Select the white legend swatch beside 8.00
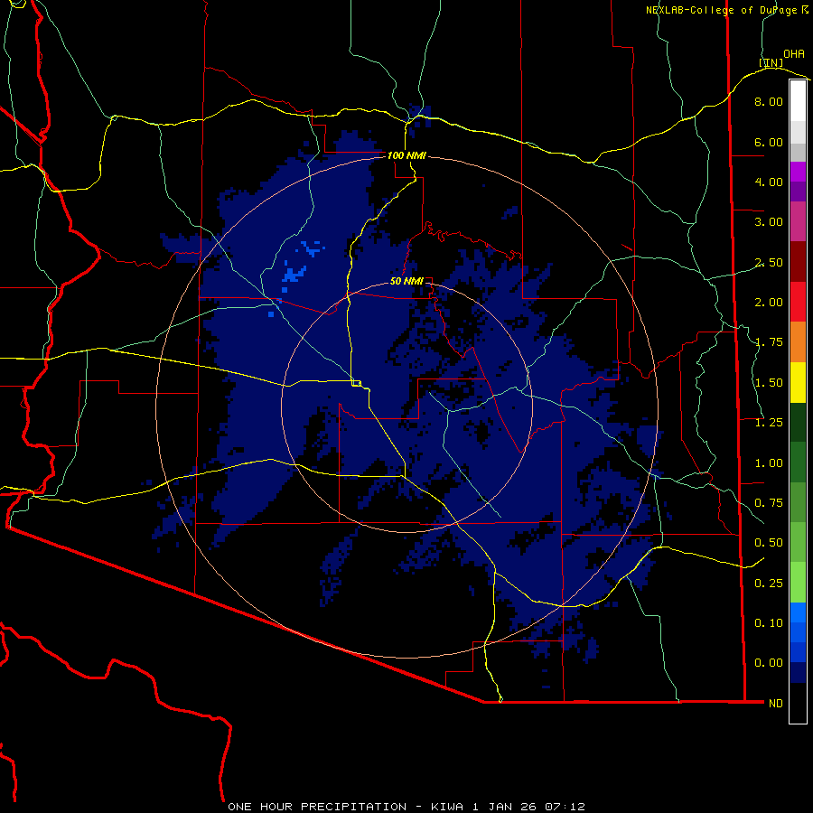Screen dimensions: 813x813 798,101
